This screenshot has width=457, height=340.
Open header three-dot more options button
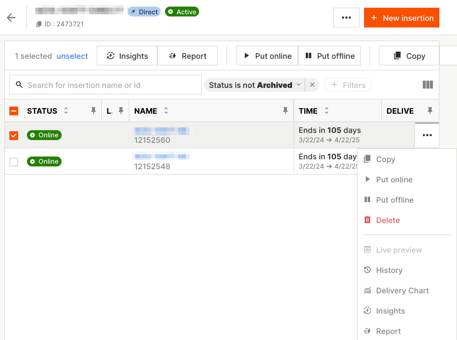point(346,18)
